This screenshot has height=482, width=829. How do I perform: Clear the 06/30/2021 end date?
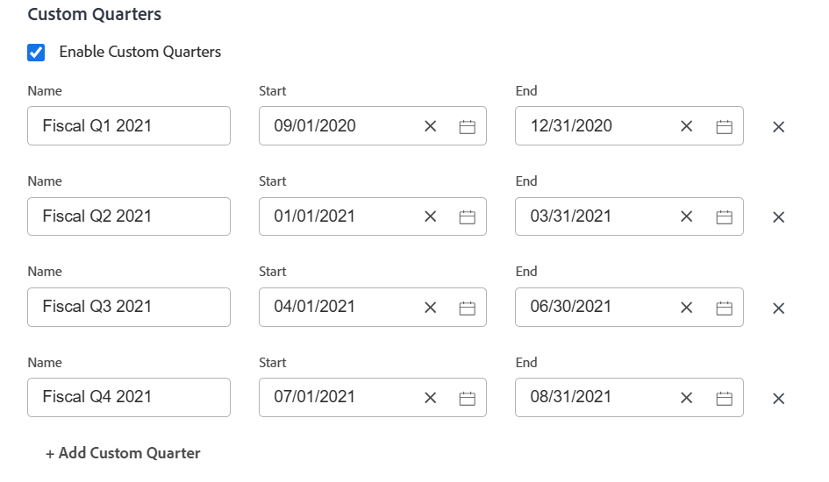click(x=686, y=308)
